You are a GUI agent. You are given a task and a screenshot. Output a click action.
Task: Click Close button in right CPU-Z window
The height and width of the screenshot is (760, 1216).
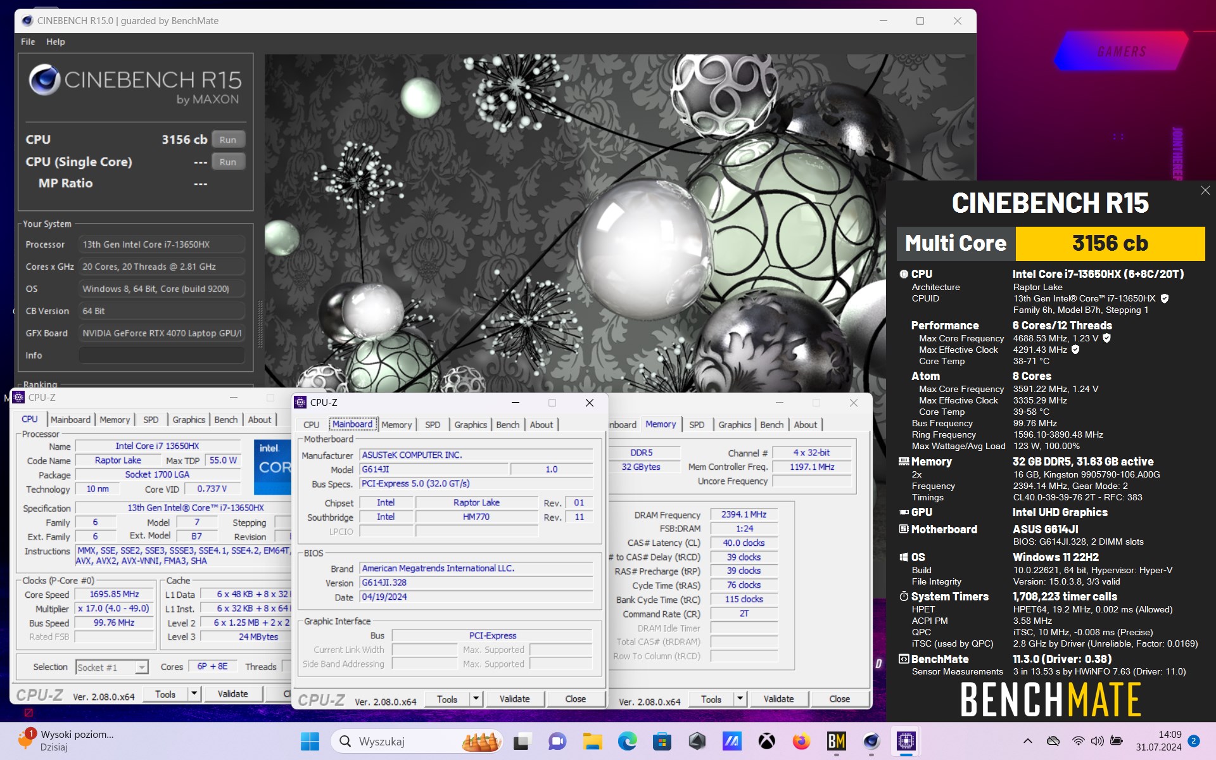coord(839,699)
